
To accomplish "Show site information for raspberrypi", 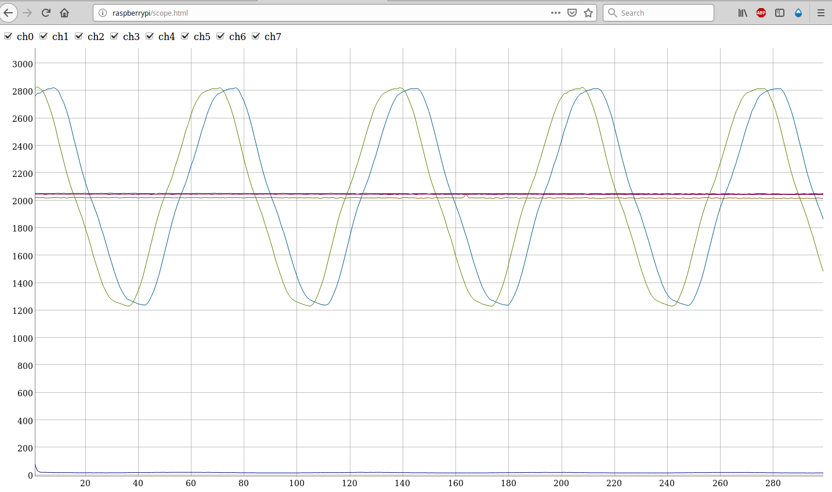I will [x=102, y=13].
